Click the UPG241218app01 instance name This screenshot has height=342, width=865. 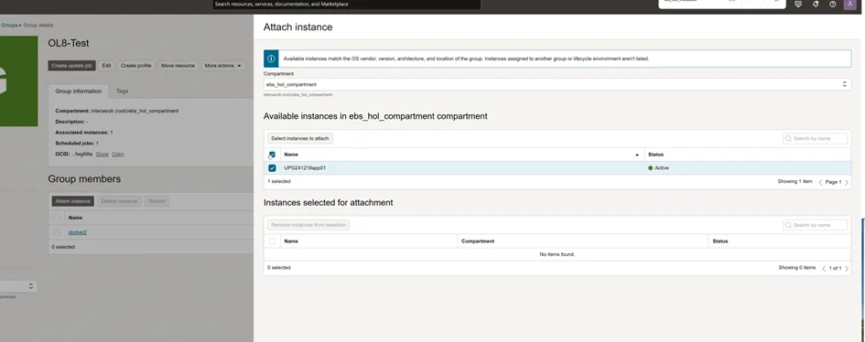click(x=305, y=168)
